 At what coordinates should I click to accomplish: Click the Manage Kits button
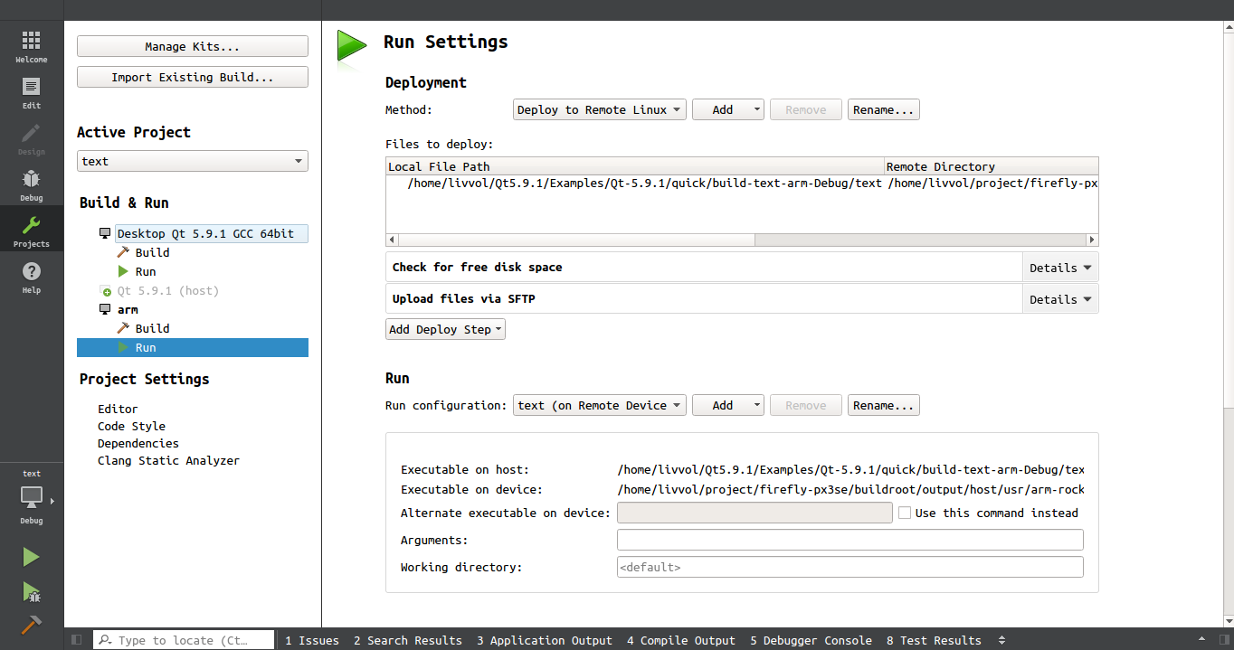193,46
